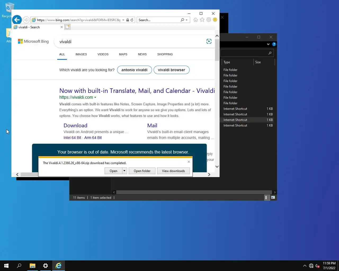This screenshot has height=271, width=339.
Task: Refresh the Bing page in IE
Action: [x=132, y=20]
